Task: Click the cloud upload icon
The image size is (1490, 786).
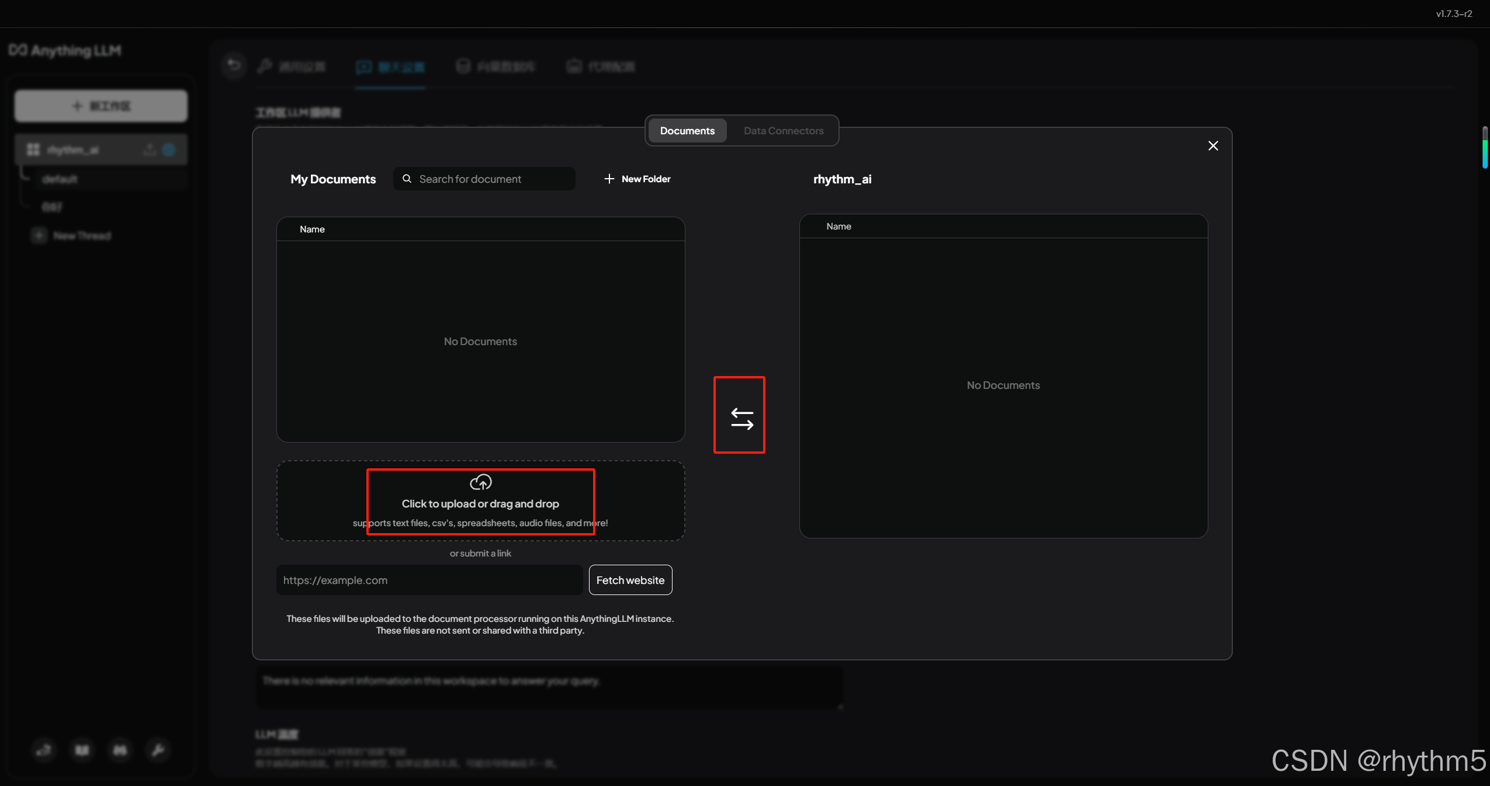Action: [480, 482]
